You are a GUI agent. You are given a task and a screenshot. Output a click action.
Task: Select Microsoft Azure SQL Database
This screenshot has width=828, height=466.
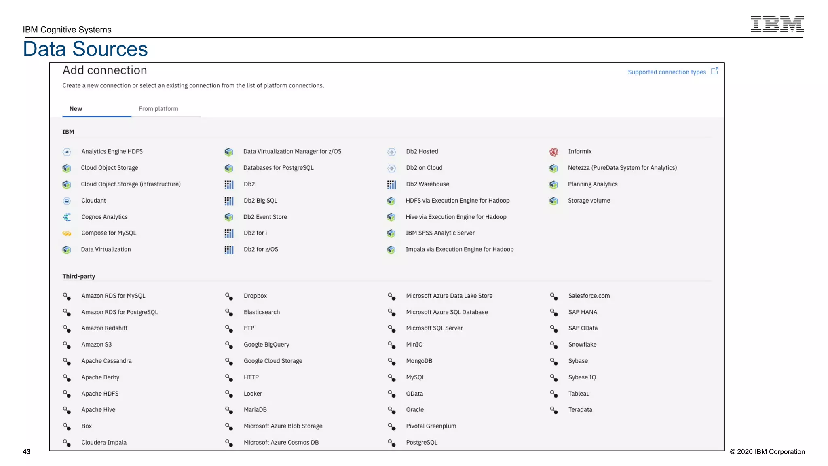click(447, 312)
